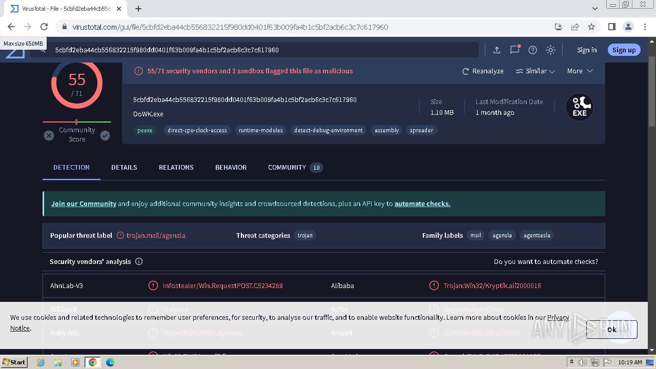This screenshot has height=369, width=656.
Task: Open the automate checks link
Action: tap(422, 203)
